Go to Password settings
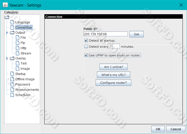187x134 pixels. [23, 85]
